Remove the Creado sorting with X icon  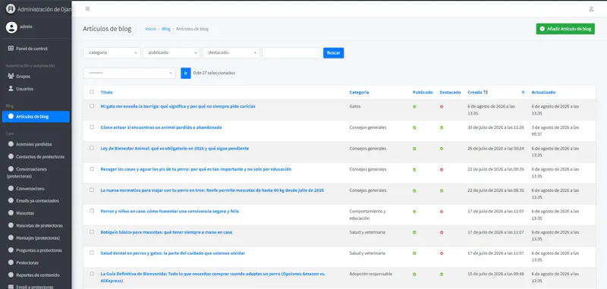523,92
